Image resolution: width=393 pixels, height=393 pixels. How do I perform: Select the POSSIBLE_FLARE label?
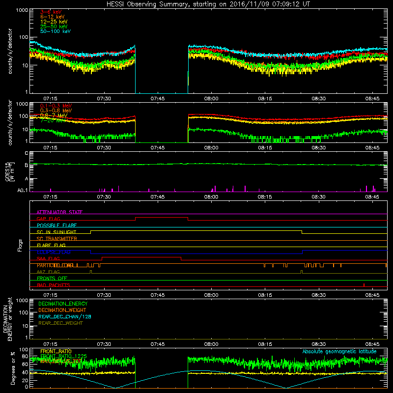(56, 225)
